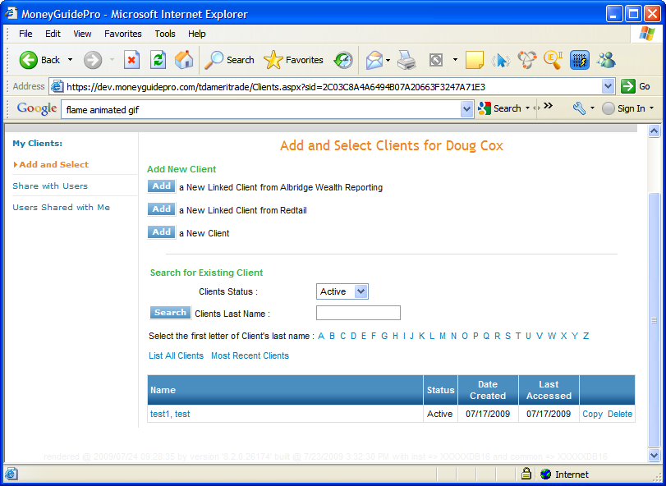Open the Sign In dropdown arrow
This screenshot has height=486, width=666.
(651, 108)
